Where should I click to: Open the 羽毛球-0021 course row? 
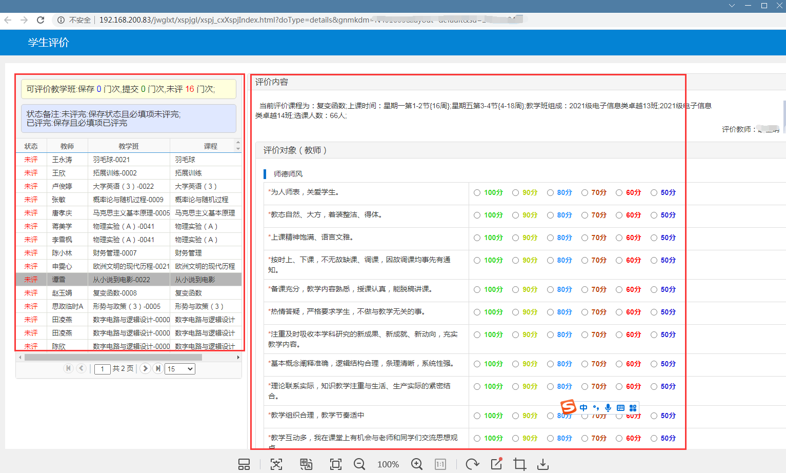point(111,160)
